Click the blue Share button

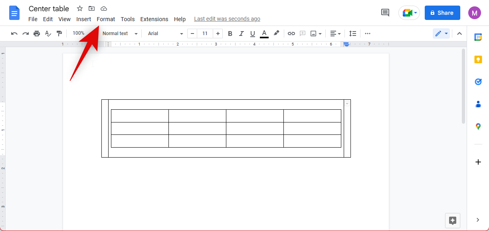(442, 13)
